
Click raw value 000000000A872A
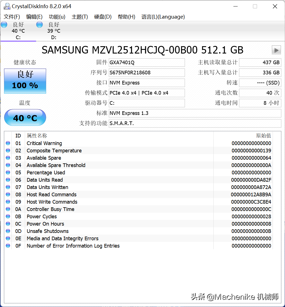pos(251,187)
